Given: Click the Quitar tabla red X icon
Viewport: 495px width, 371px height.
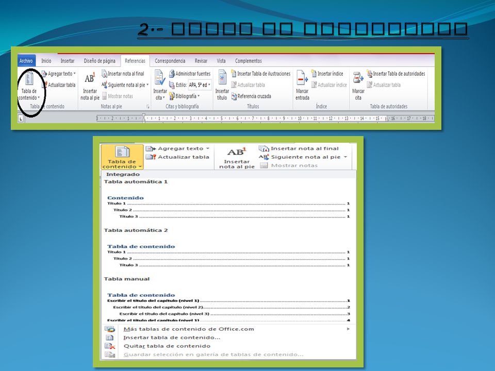Looking at the screenshot, I should [x=110, y=346].
